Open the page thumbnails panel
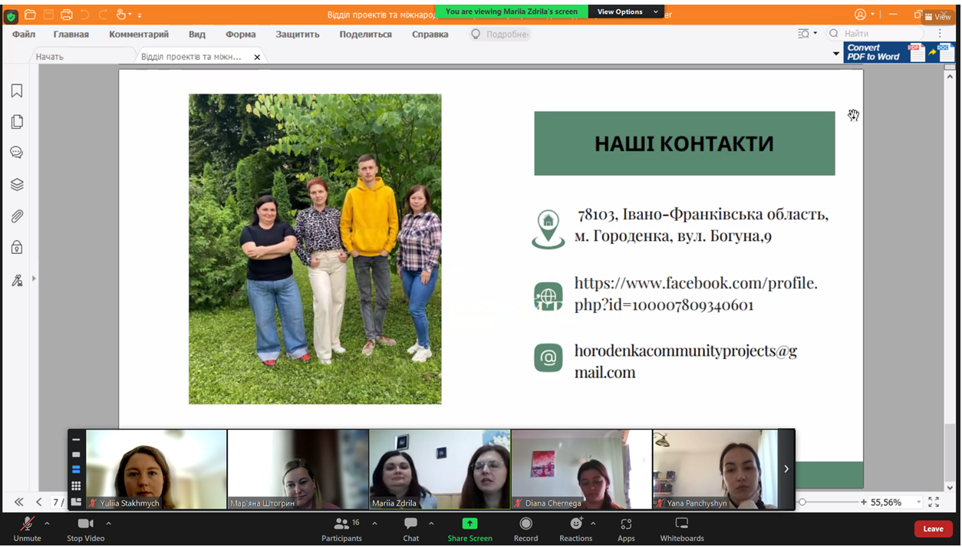The width and height of the screenshot is (962, 547). tap(17, 122)
